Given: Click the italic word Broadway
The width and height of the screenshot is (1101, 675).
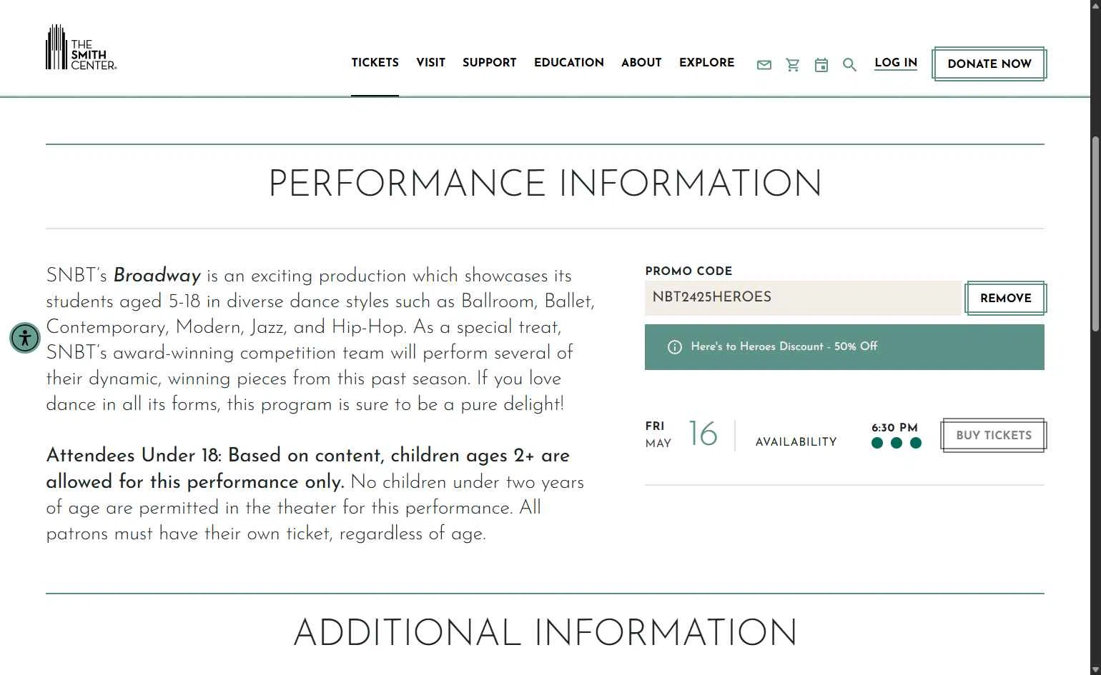Looking at the screenshot, I should tap(157, 276).
